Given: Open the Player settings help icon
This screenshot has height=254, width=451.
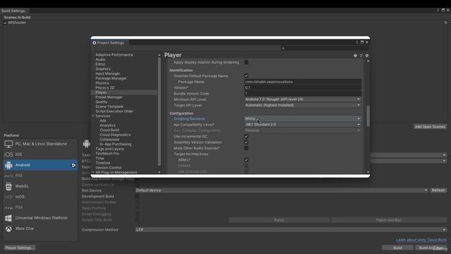Looking at the screenshot, I should pyautogui.click(x=355, y=56).
